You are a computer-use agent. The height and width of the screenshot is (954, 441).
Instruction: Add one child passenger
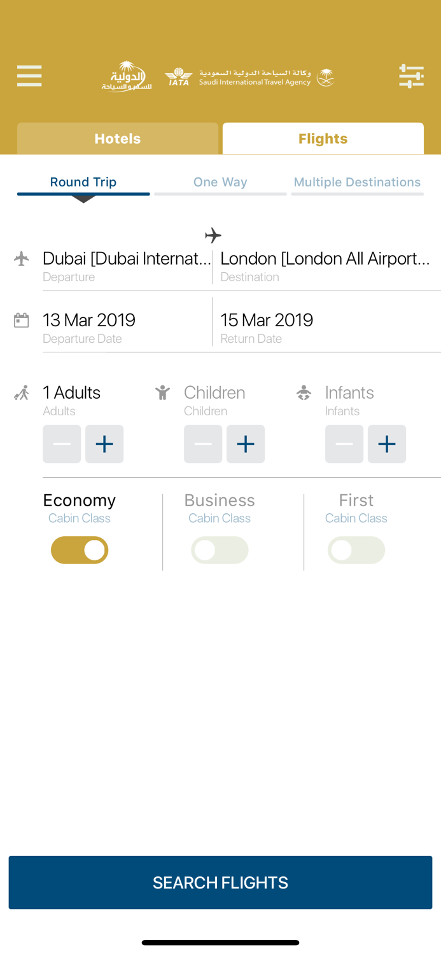pyautogui.click(x=246, y=444)
